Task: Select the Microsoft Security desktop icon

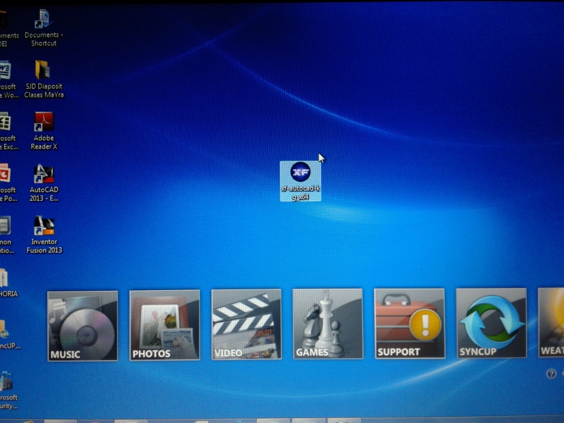Action: pyautogui.click(x=6, y=381)
